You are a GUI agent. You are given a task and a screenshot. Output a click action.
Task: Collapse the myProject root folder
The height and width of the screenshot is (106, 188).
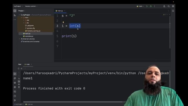click(19, 15)
